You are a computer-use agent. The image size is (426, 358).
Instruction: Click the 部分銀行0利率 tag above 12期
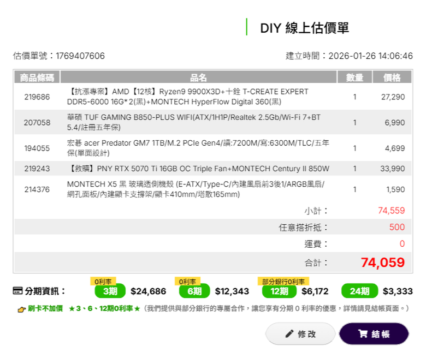point(283,282)
